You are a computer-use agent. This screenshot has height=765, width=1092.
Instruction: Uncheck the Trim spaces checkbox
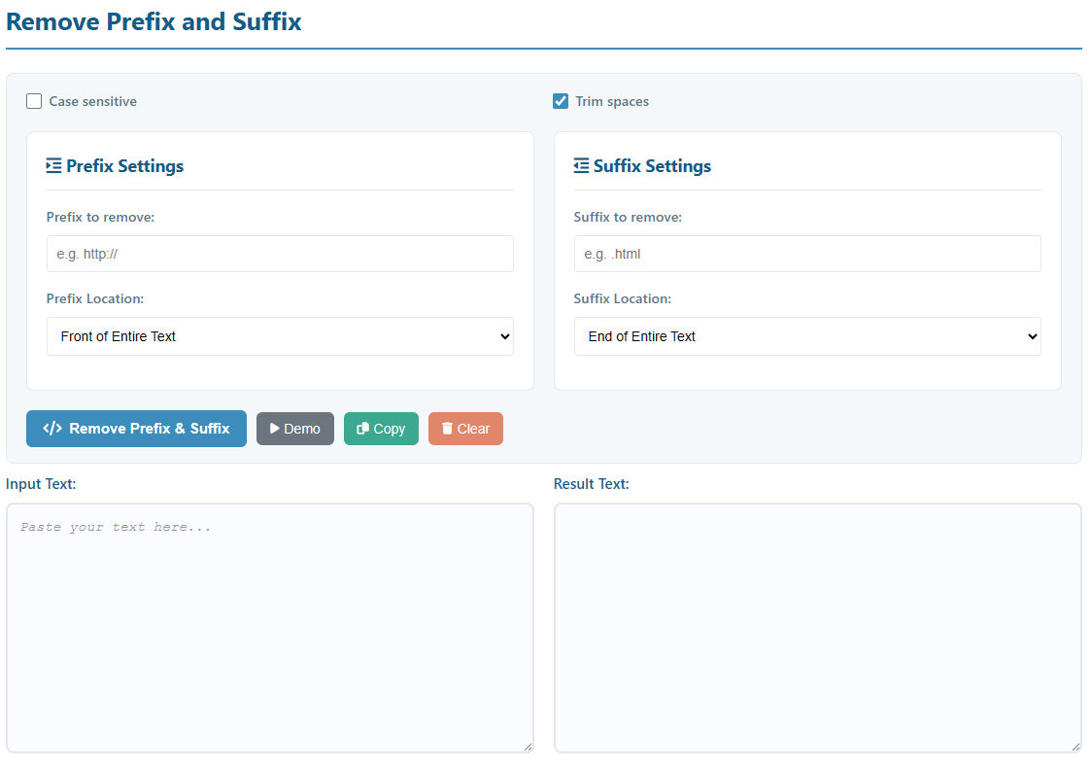pyautogui.click(x=561, y=101)
